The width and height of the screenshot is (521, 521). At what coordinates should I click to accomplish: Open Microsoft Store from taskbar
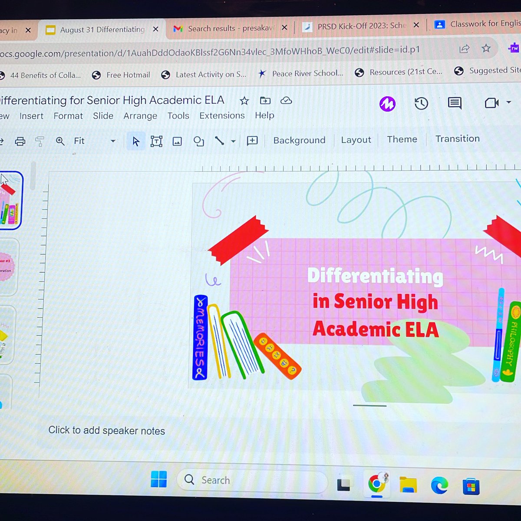click(x=471, y=487)
